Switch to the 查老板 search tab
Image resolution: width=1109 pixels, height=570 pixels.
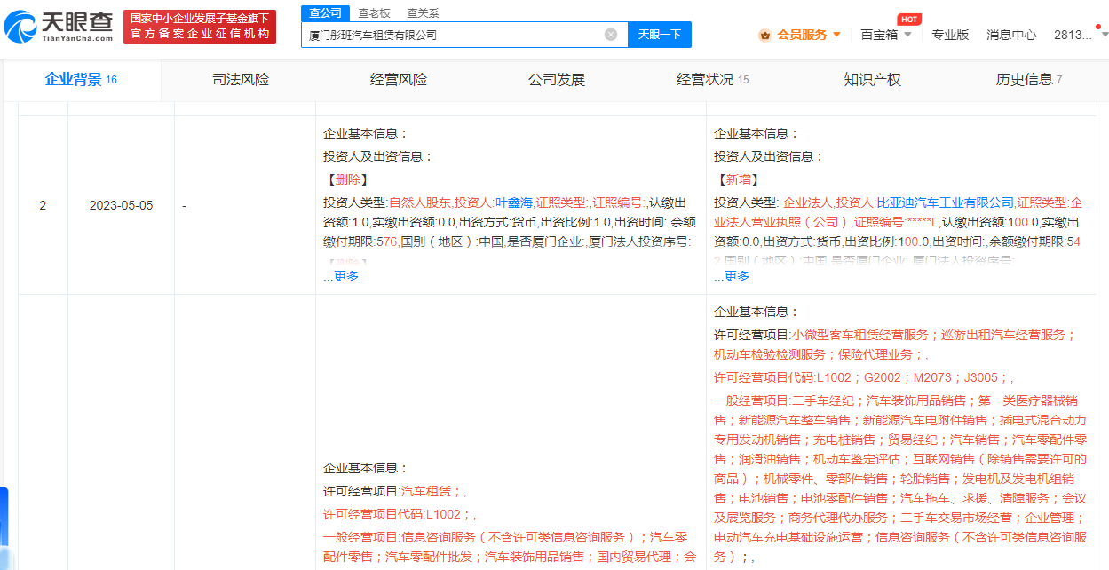[374, 13]
